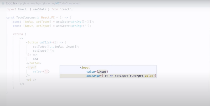
Task: Click onClick attribute on the button tag
Action: pyautogui.click(x=45, y=42)
